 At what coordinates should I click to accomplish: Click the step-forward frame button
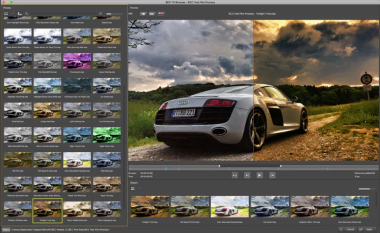272,175
